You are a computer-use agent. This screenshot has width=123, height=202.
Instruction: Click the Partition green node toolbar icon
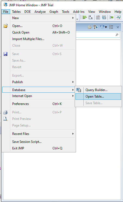click(111, 17)
